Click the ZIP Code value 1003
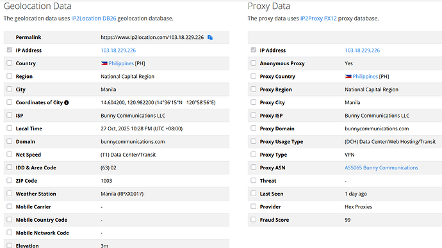442x248 pixels. coord(106,181)
